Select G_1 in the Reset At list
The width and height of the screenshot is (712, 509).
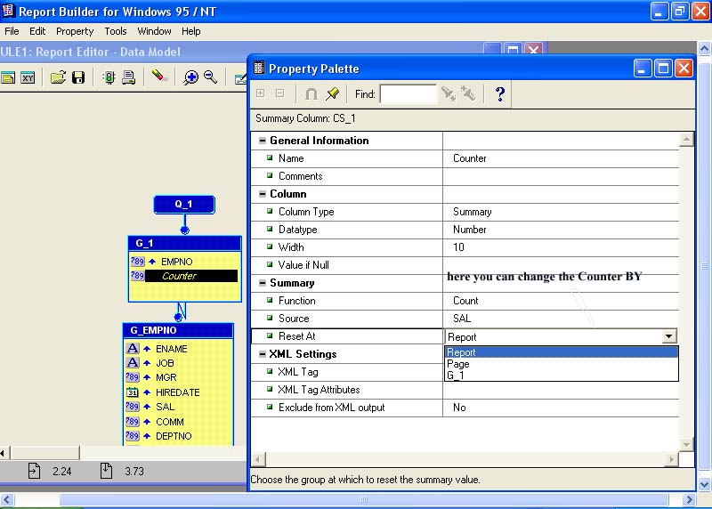tap(455, 376)
